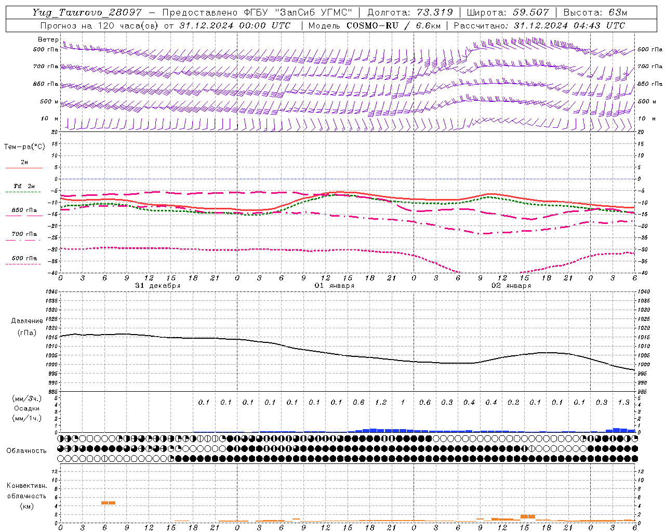Select the Долгота: 73.319 header field

point(410,12)
